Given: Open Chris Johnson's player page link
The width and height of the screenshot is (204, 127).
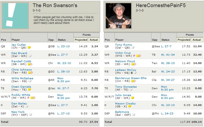Looking at the screenshot, I should 21,70.
